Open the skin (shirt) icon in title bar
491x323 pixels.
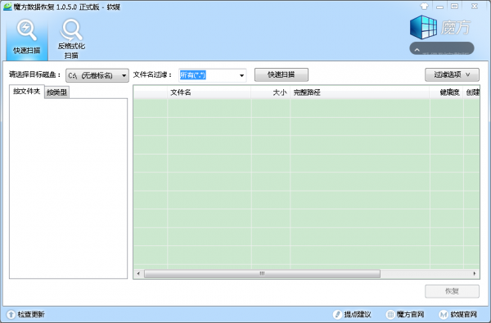(424, 7)
